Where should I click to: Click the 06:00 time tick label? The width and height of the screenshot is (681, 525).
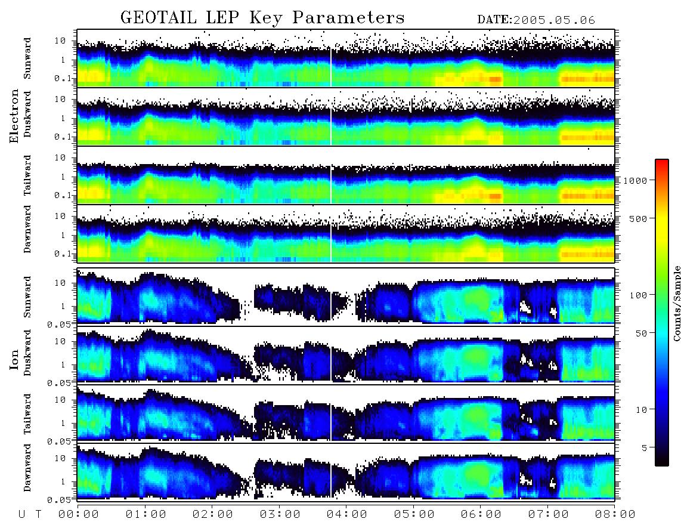pyautogui.click(x=481, y=514)
